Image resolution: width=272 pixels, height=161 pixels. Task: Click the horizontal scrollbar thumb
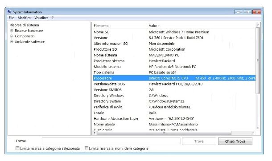point(164,133)
